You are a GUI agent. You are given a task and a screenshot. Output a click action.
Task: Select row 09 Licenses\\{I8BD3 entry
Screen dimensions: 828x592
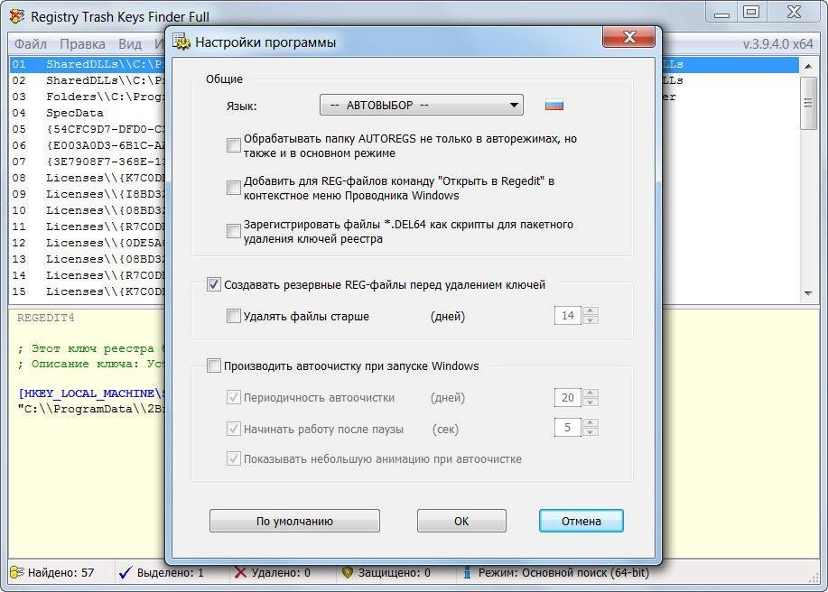[88, 194]
